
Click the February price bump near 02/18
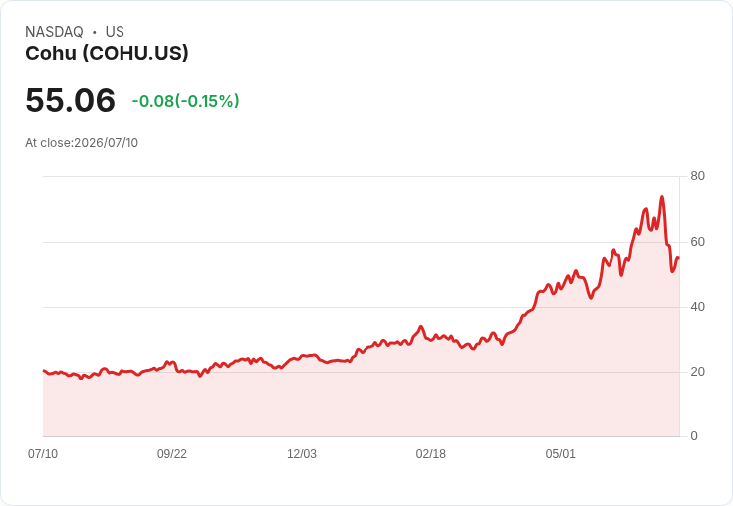[420, 327]
